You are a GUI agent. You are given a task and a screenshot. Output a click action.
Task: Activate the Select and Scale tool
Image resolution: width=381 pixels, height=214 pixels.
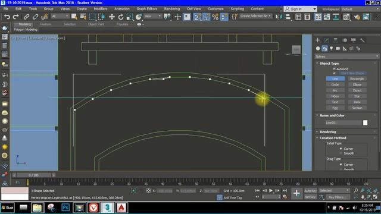130,17
